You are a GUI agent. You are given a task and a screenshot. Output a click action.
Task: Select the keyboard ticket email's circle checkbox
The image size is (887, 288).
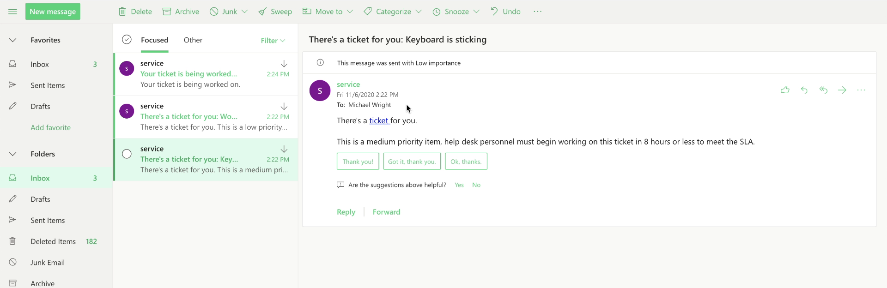(x=127, y=154)
